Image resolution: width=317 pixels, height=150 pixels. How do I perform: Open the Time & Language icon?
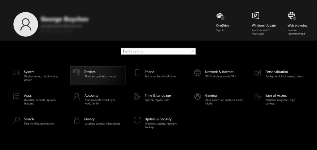click(137, 96)
